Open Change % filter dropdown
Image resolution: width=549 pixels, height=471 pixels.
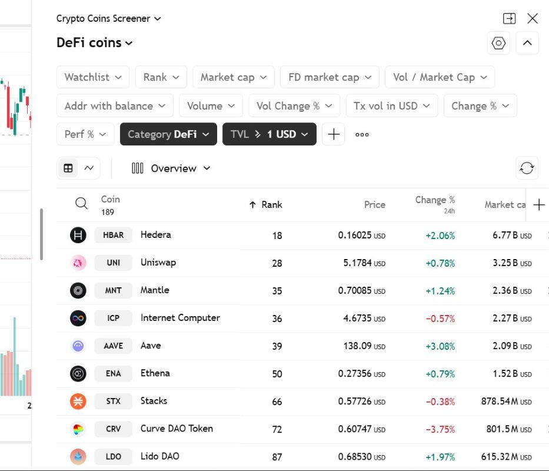coord(480,106)
